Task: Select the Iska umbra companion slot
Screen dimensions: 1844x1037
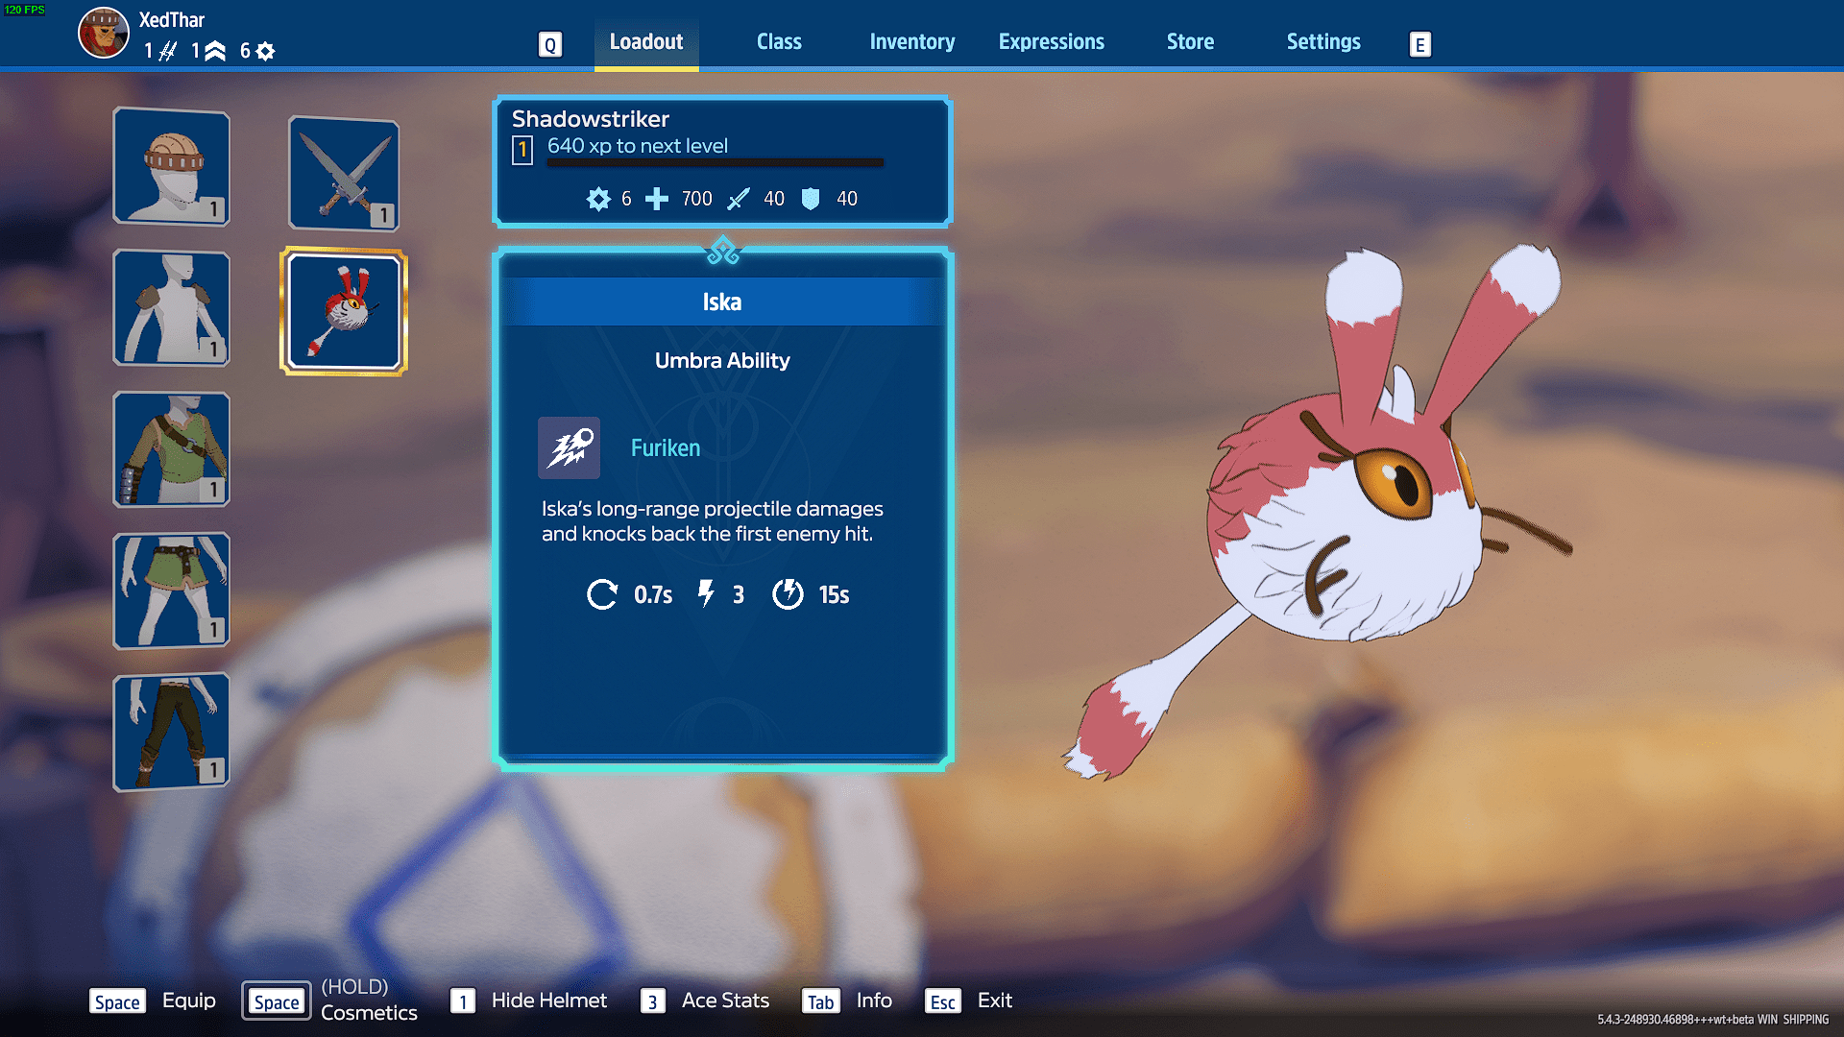Action: point(344,312)
